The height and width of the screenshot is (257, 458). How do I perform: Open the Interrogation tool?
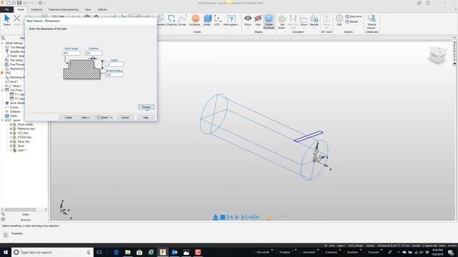230,21
